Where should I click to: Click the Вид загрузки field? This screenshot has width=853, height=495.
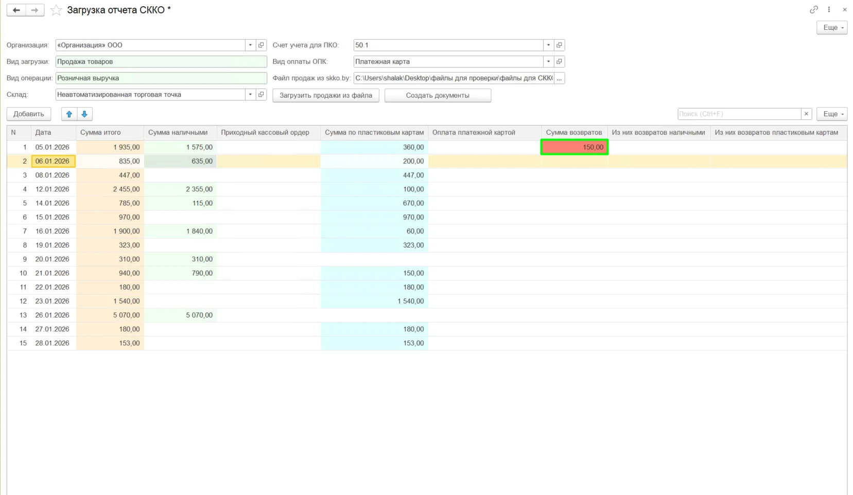pos(161,62)
